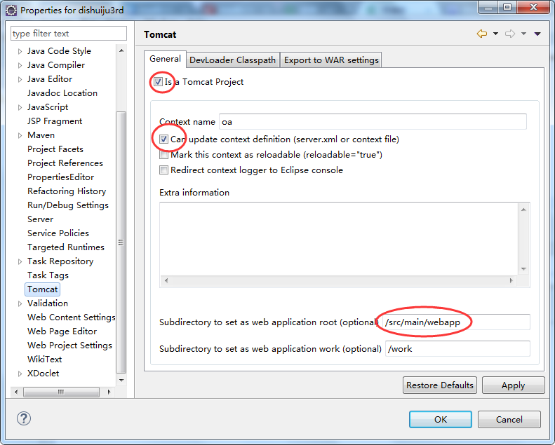Viewport: 555px width, 445px height.
Task: Switch to the DevLoader Classpath tab
Action: coord(232,60)
